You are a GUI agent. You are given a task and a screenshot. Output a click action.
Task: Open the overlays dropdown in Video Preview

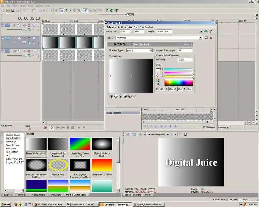[175, 134]
